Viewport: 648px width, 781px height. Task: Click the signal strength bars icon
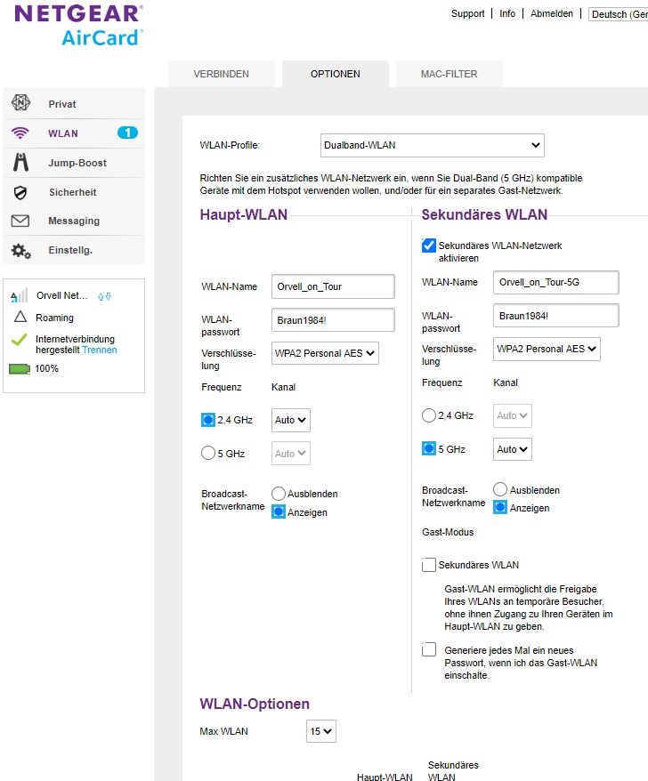click(19, 295)
